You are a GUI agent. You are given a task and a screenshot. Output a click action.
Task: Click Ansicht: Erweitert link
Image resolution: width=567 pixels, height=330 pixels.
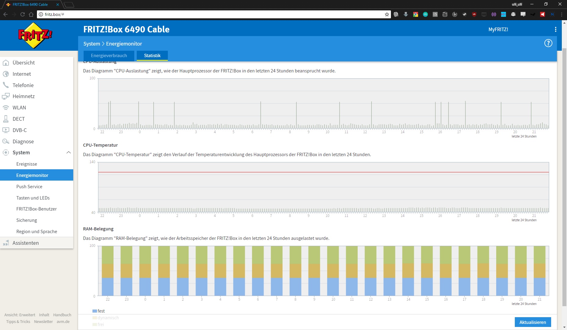click(x=20, y=315)
